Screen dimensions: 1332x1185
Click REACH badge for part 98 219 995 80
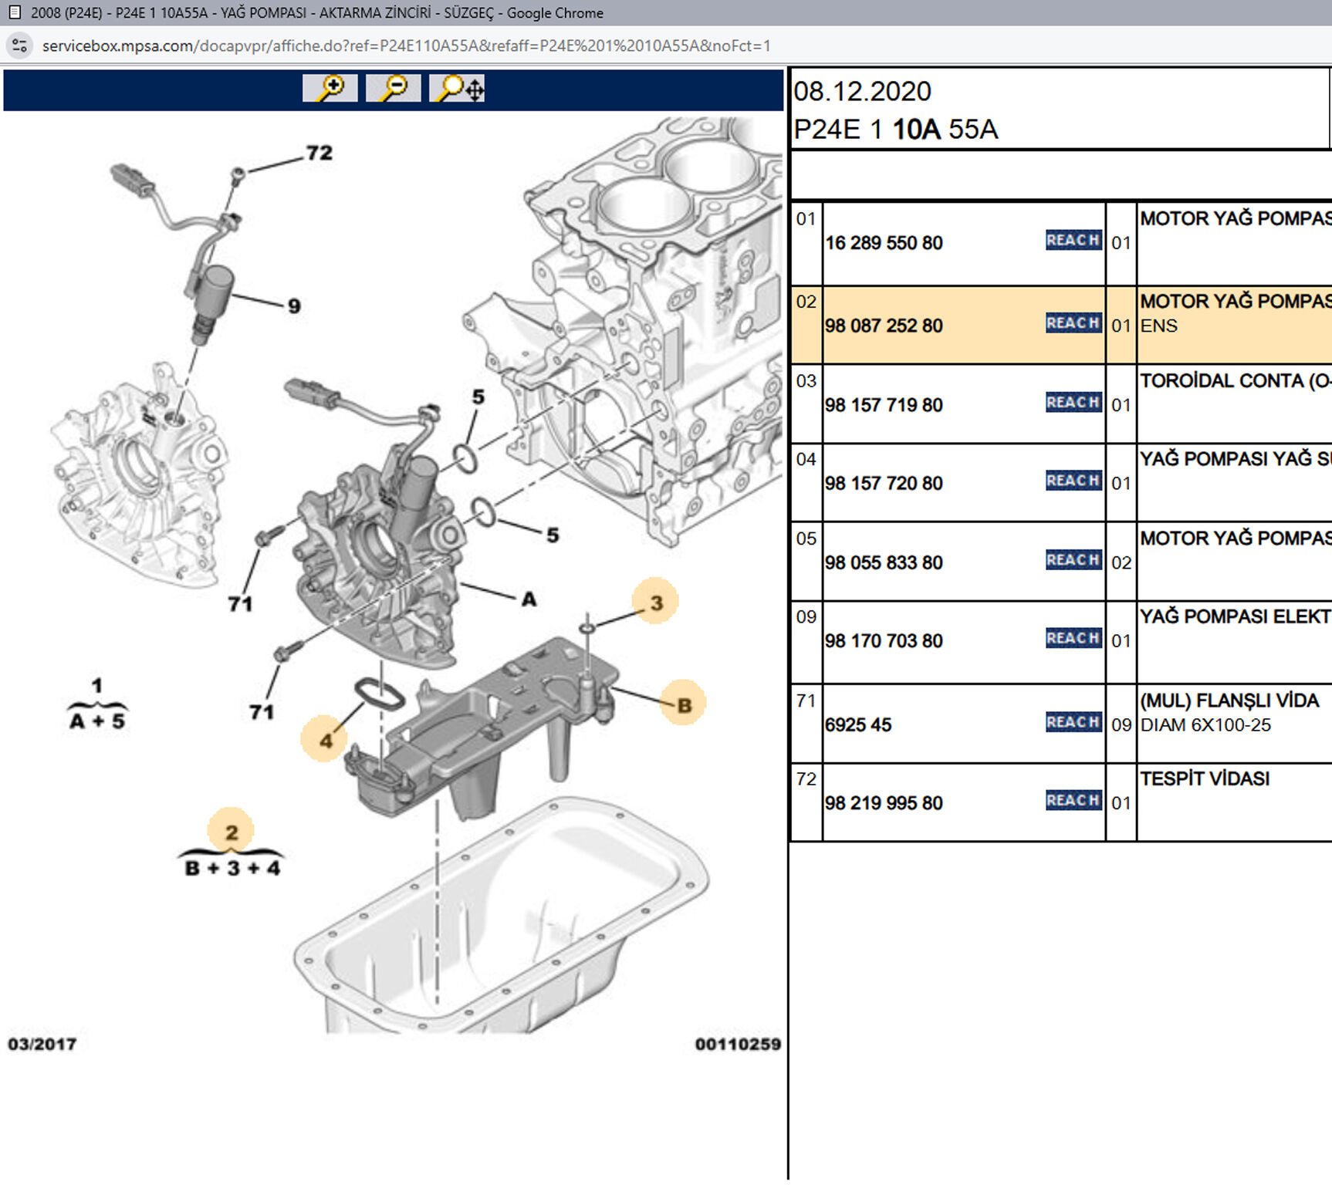pyautogui.click(x=1073, y=801)
